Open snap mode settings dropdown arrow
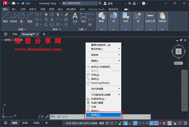 point(116,123)
